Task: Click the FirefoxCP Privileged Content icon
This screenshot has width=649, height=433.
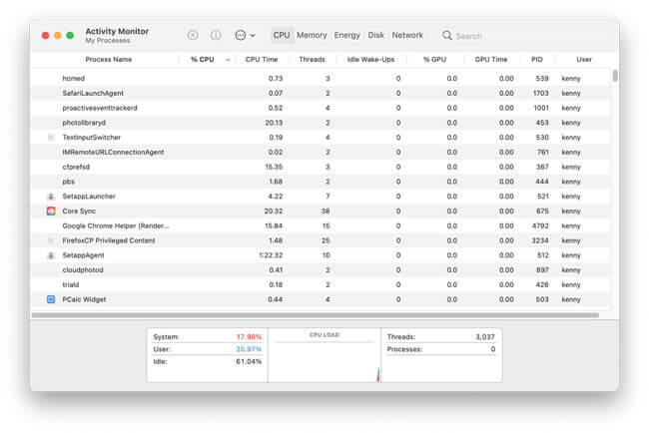Action: pos(51,240)
